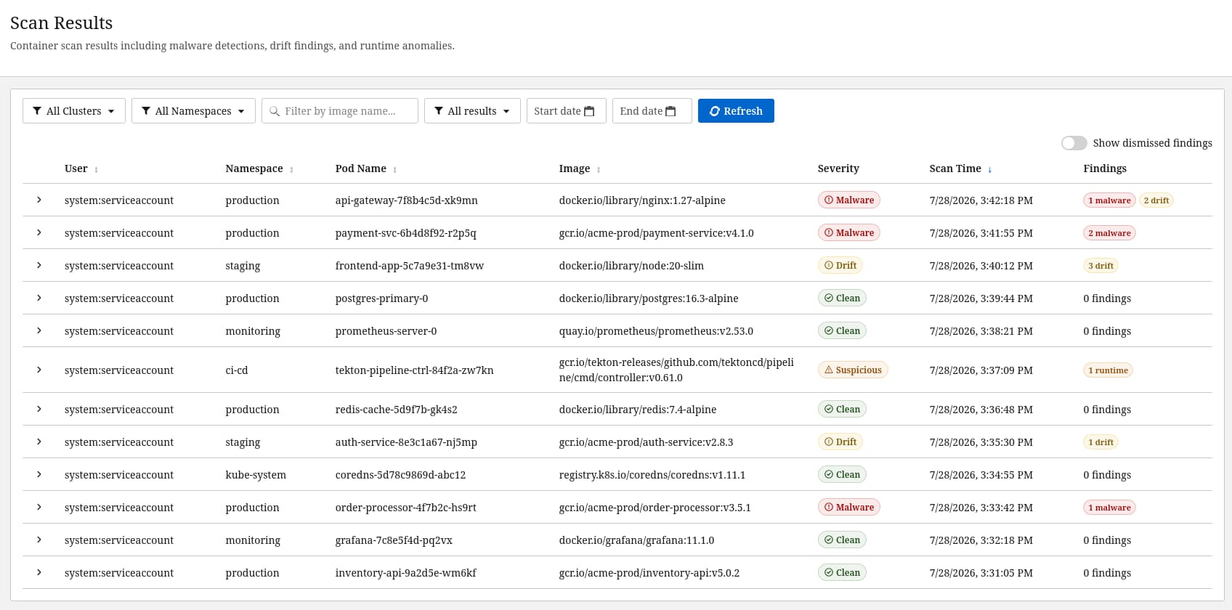Expand the inventory-api-9a2d5e-wm6kf row
This screenshot has width=1232, height=610.
coord(39,572)
